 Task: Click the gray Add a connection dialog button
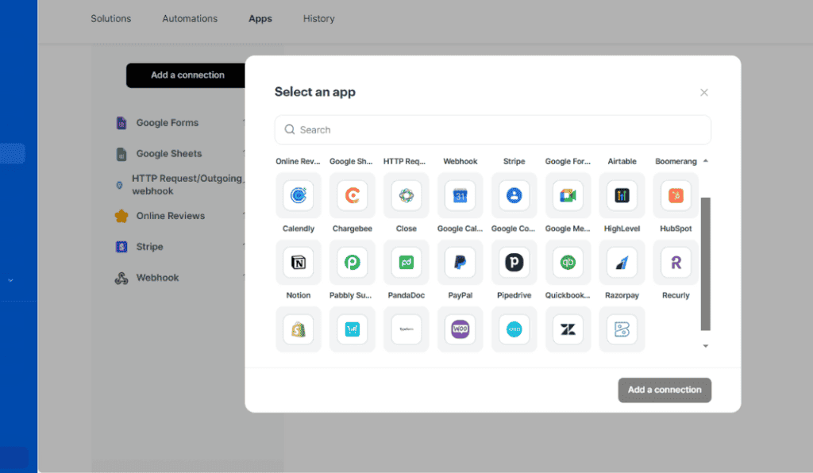pyautogui.click(x=665, y=390)
